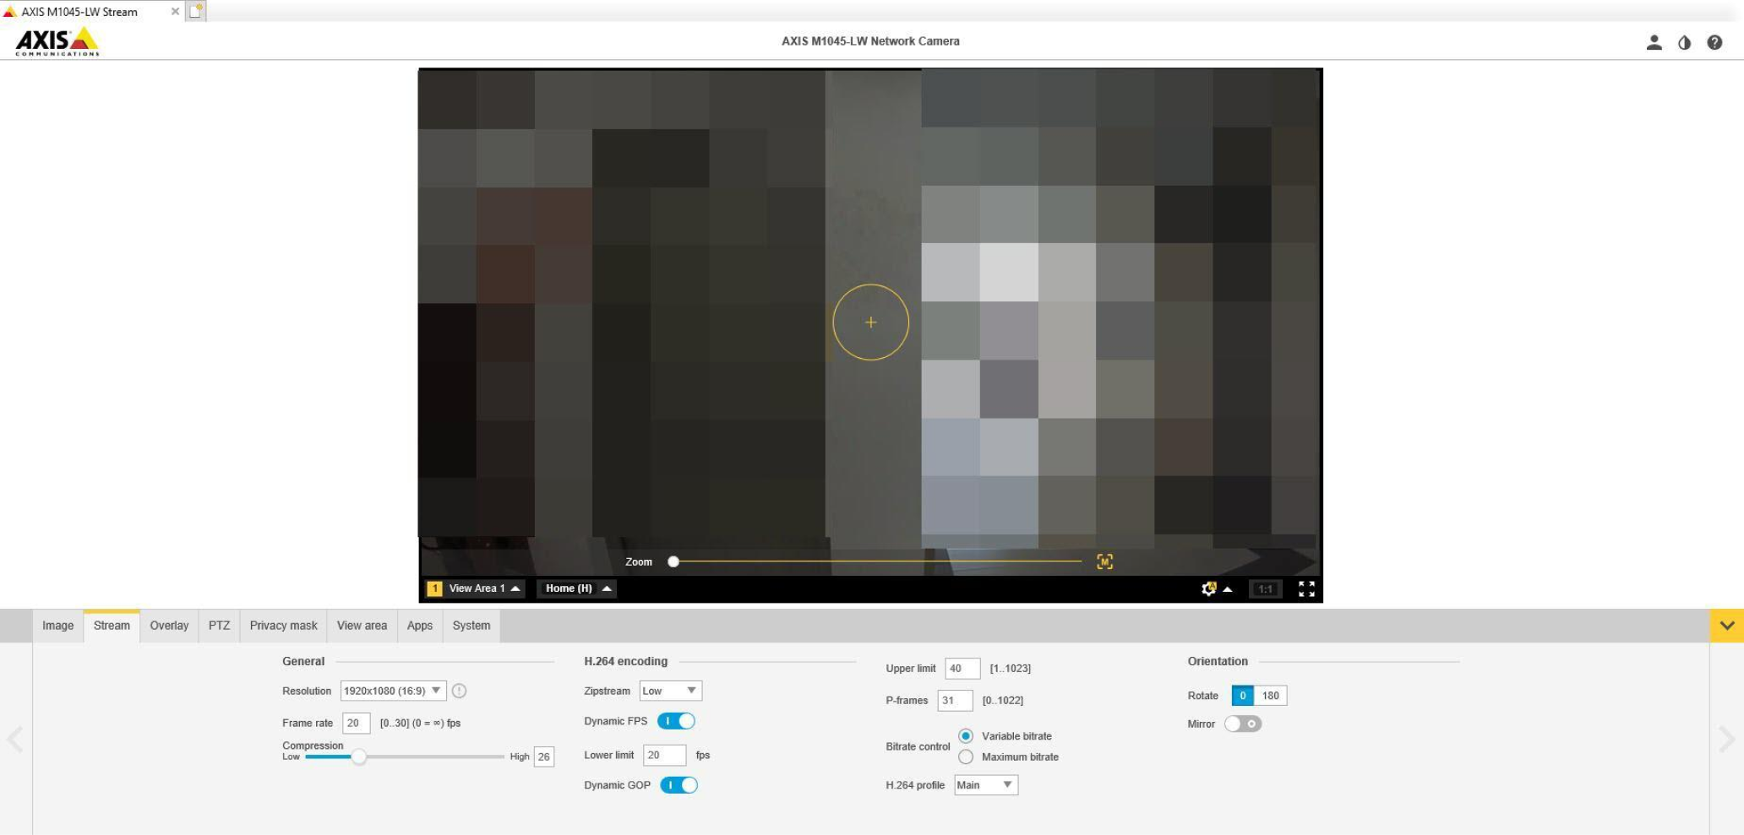The image size is (1744, 835).
Task: Open the Overlay tab
Action: click(x=169, y=626)
